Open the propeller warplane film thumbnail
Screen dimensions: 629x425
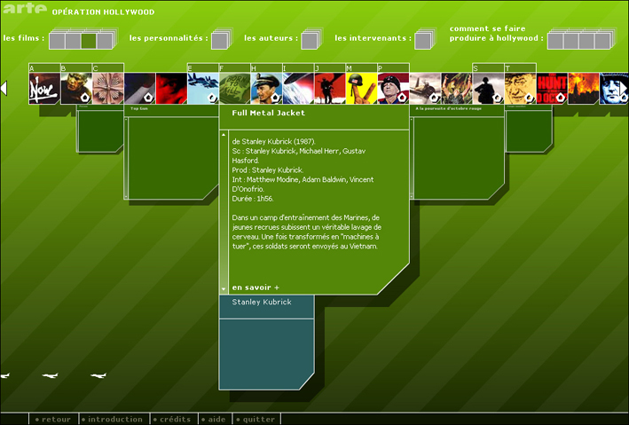pos(425,89)
